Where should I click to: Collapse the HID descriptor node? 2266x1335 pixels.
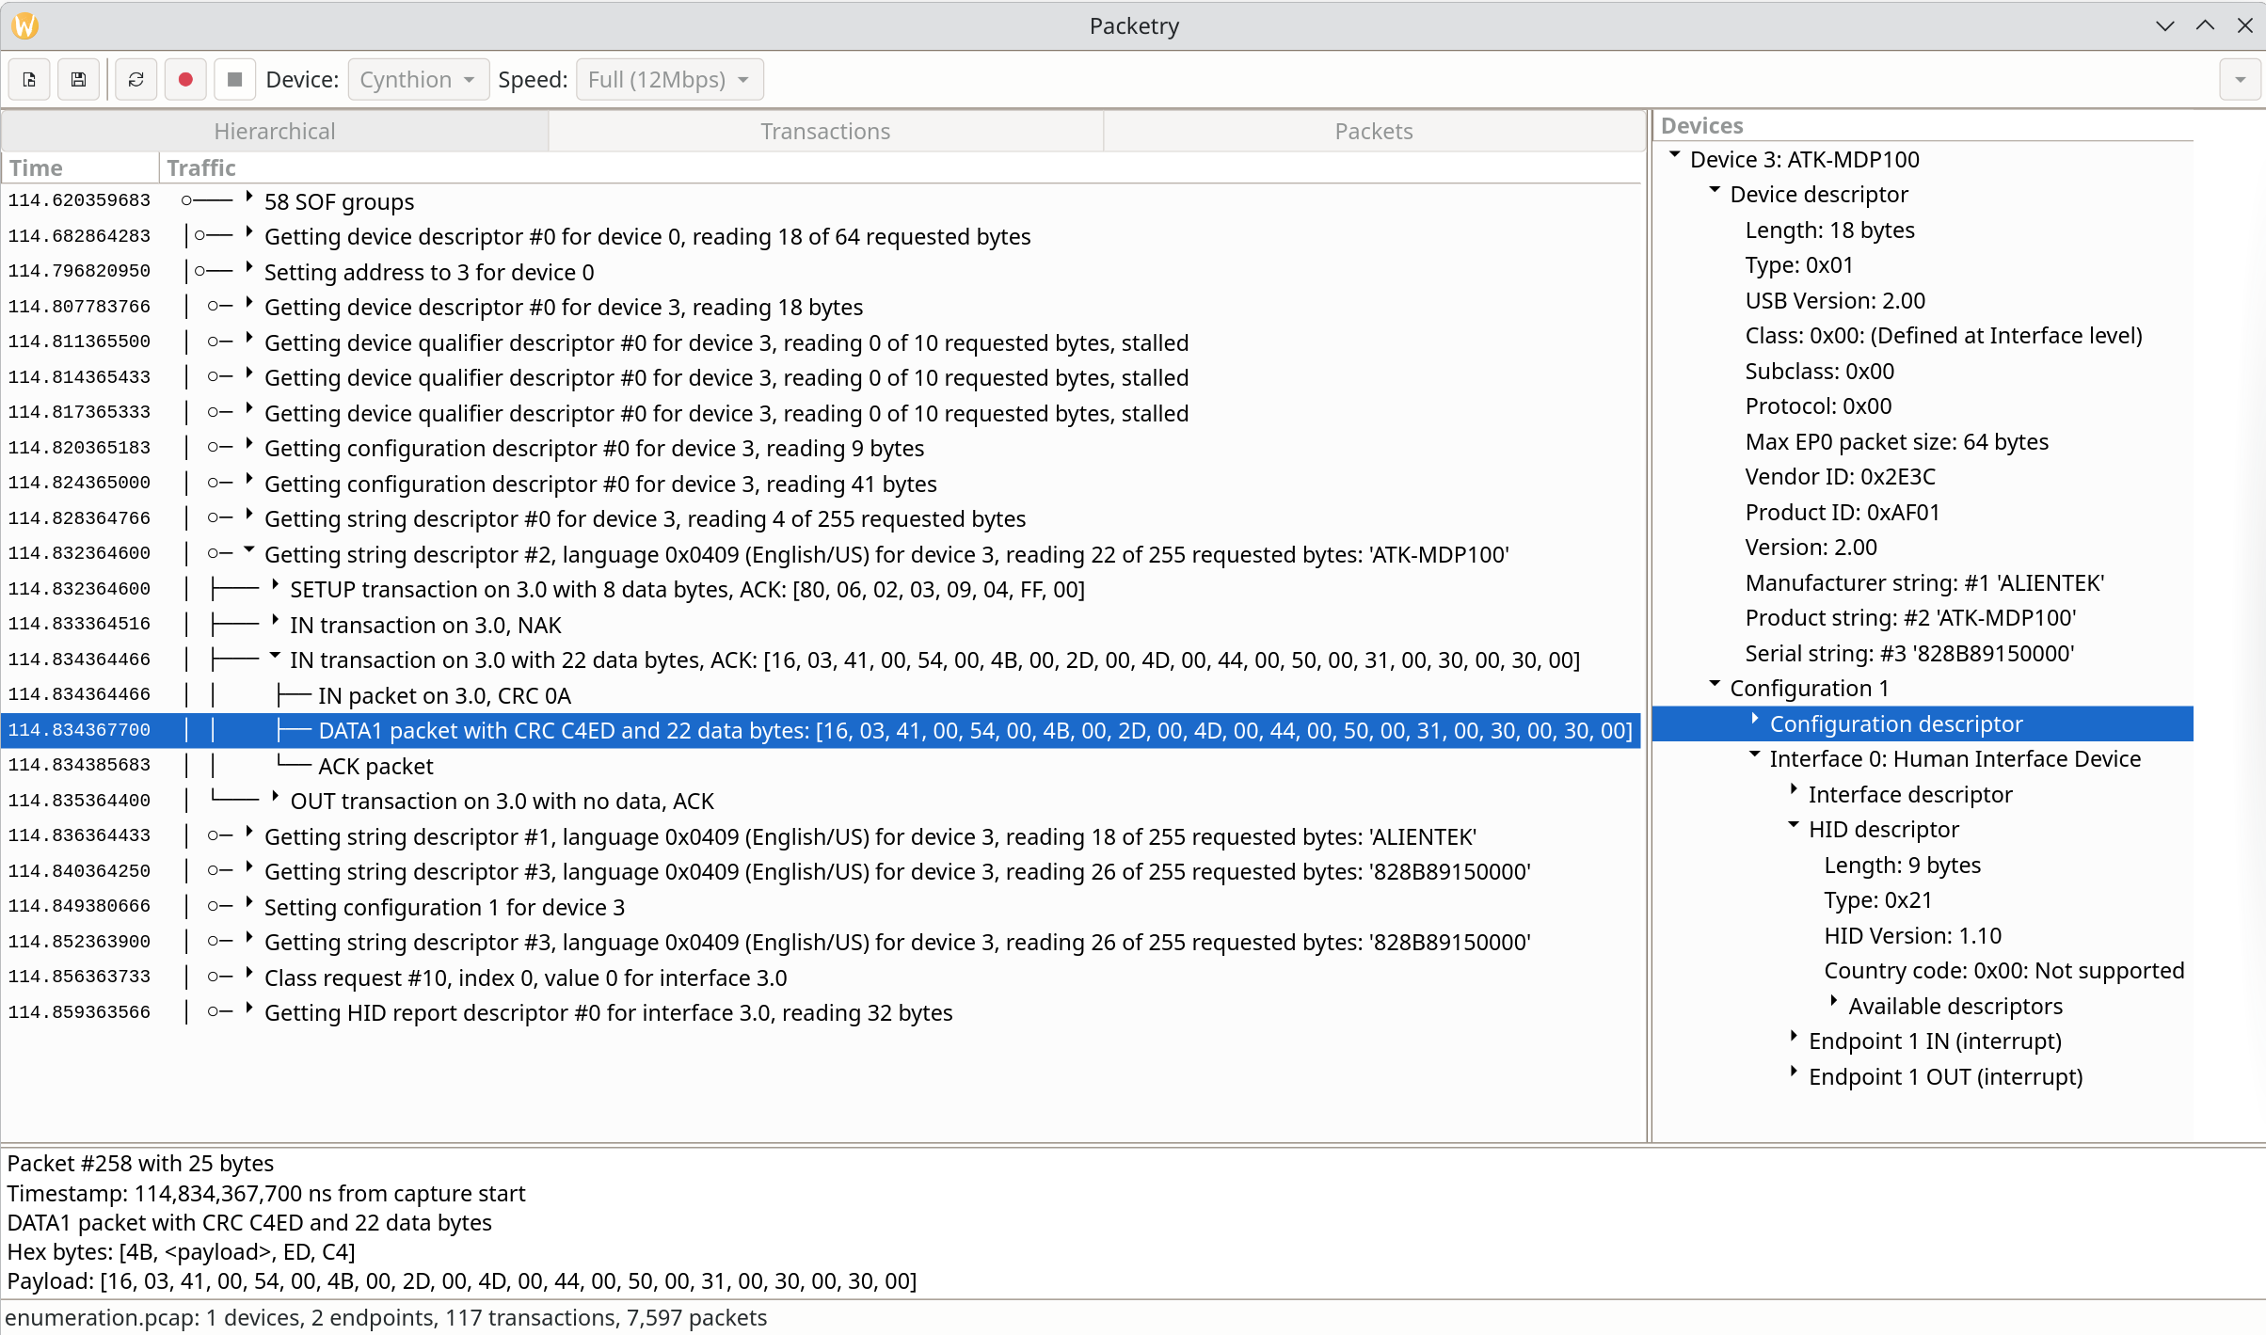coord(1794,825)
